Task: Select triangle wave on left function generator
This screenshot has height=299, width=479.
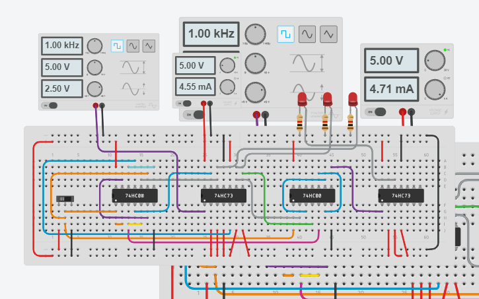Action: tap(150, 46)
